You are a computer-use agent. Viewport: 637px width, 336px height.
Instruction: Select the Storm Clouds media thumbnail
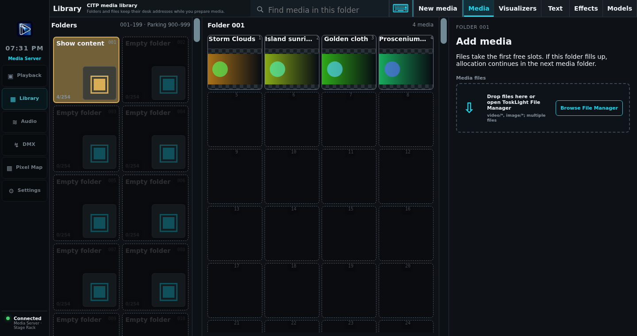(x=235, y=62)
